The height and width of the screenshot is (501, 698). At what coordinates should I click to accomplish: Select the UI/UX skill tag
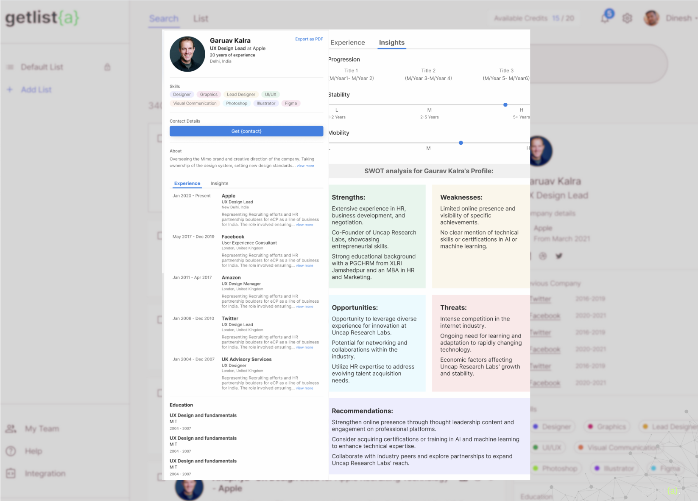pyautogui.click(x=271, y=95)
